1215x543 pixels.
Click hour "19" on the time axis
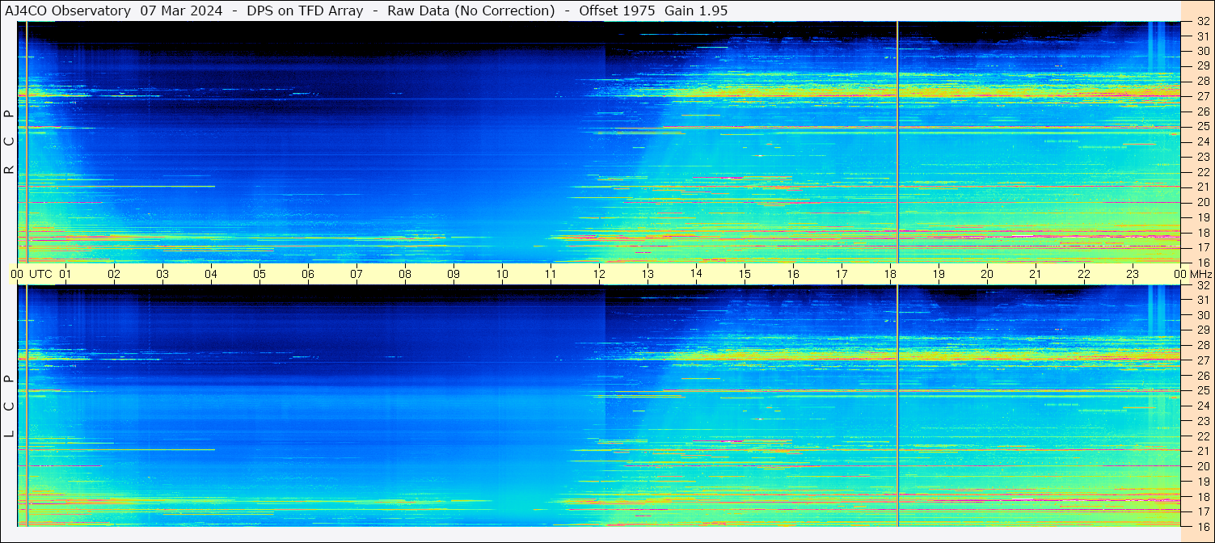939,274
